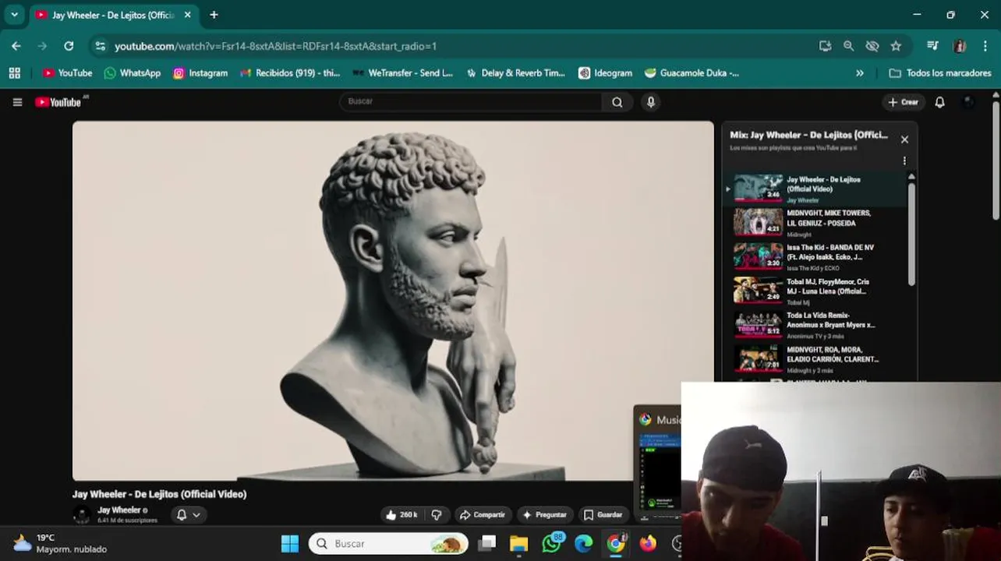Close the Jay Wheeler browser tab
Screen dimensions: 1001x561
click(187, 15)
